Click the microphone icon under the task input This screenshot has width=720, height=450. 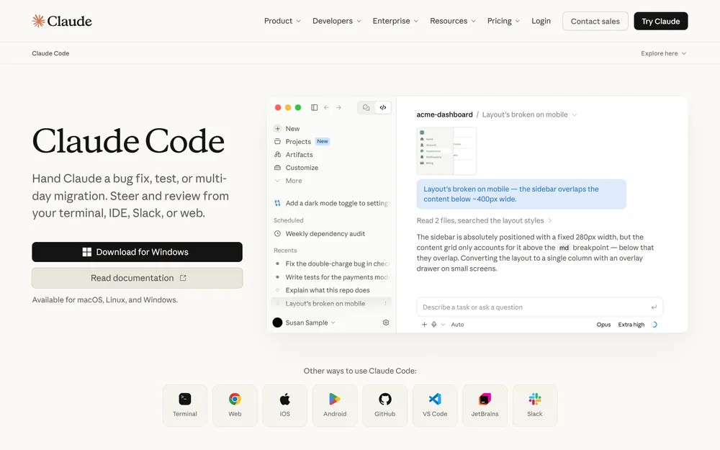pos(434,324)
